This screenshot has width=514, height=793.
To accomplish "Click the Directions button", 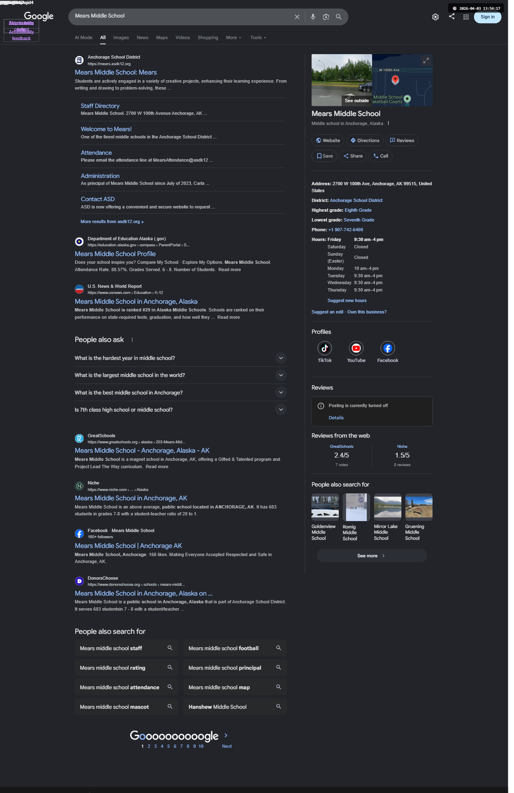I will click(365, 140).
